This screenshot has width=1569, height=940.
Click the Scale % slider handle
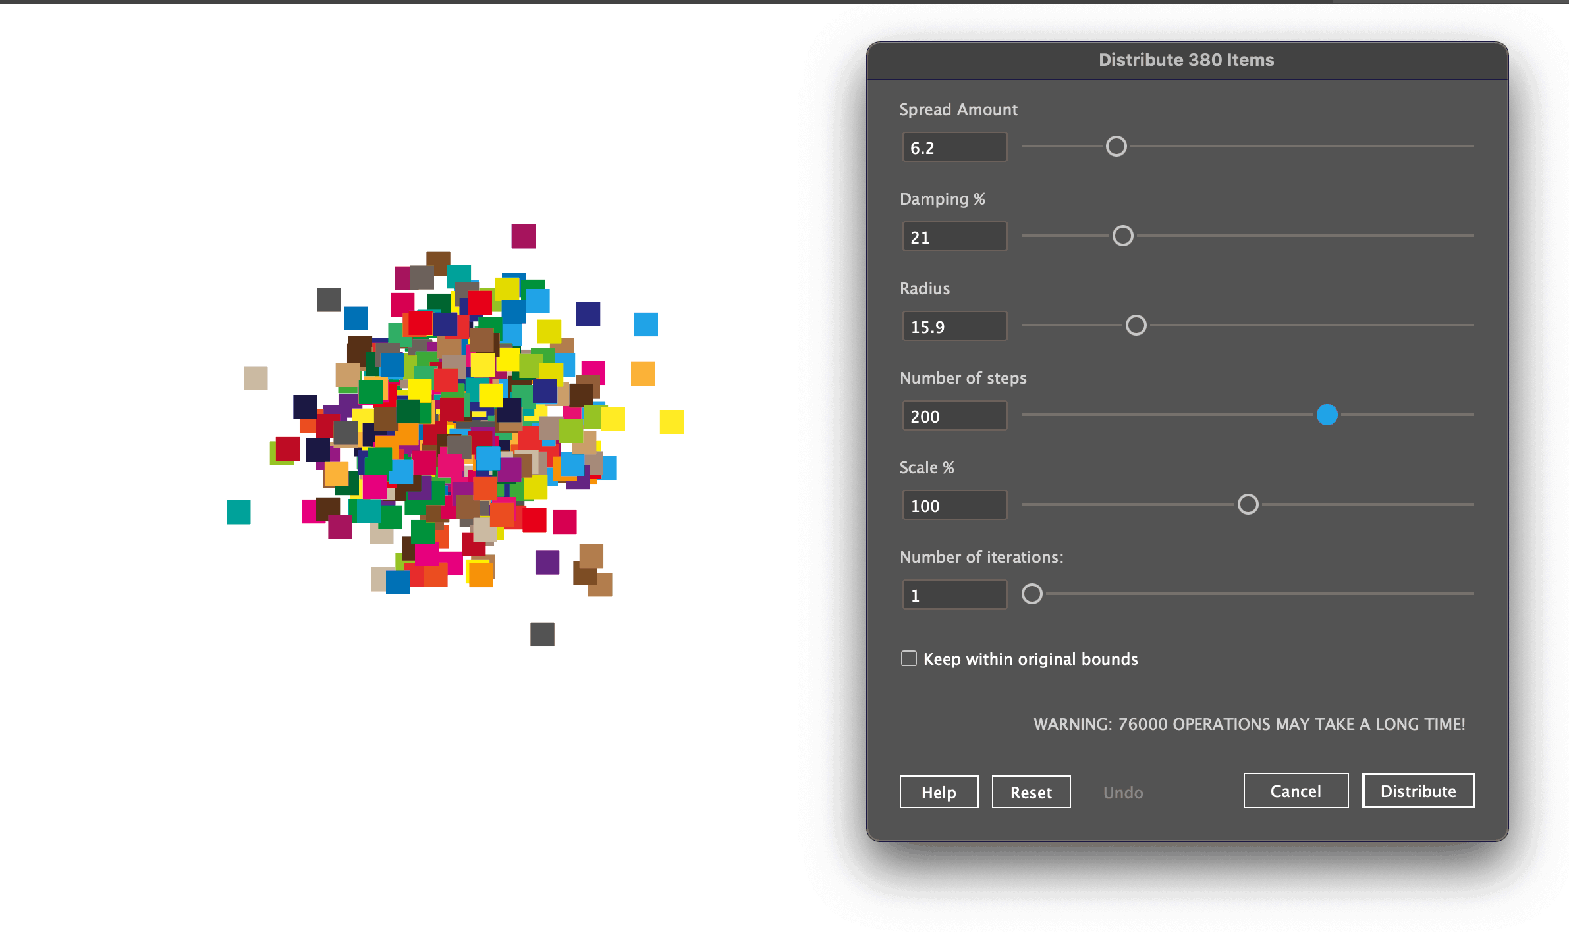(x=1248, y=504)
